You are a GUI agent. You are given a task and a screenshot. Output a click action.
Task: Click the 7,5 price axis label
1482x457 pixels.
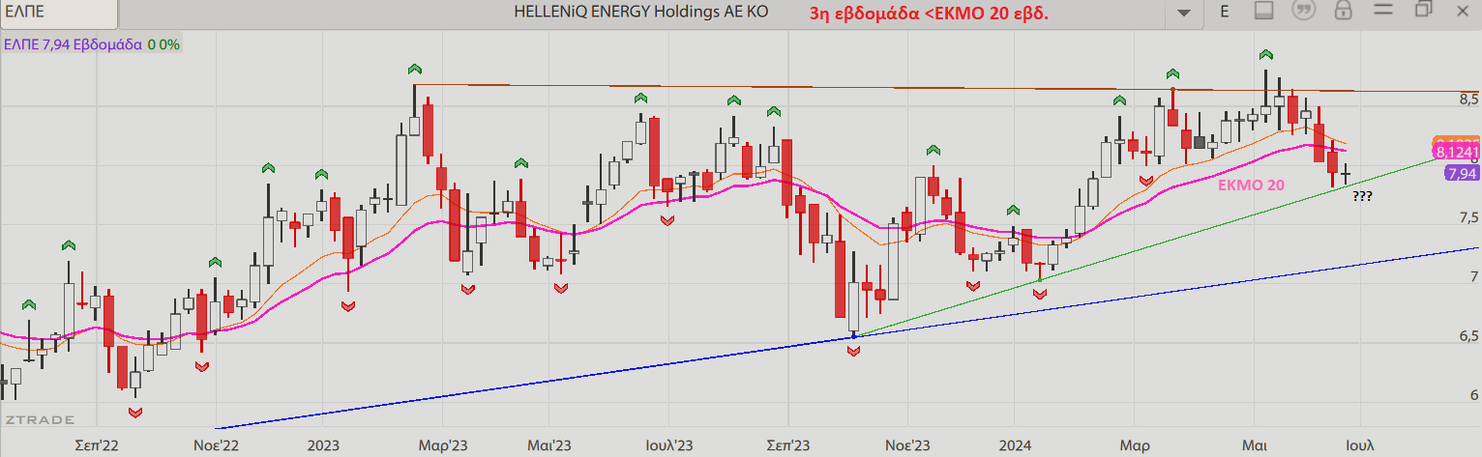[x=1469, y=218]
